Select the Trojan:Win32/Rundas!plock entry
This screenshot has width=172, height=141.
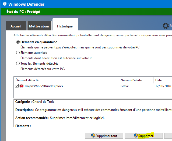point(44,86)
